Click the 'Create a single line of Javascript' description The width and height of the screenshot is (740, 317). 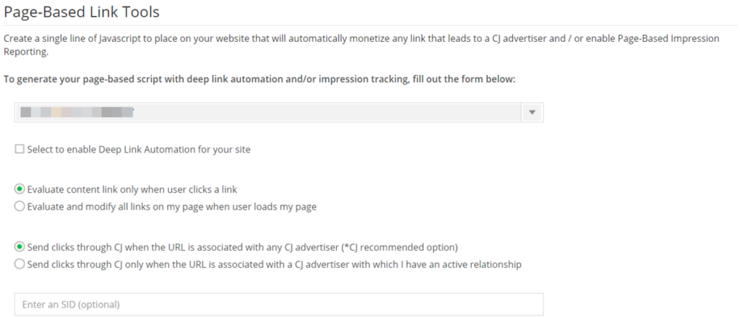point(108,38)
